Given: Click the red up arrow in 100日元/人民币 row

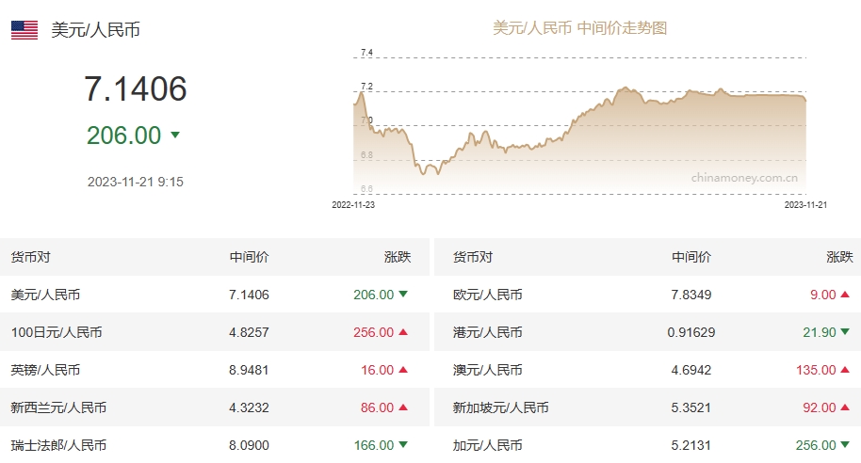Looking at the screenshot, I should pos(403,332).
